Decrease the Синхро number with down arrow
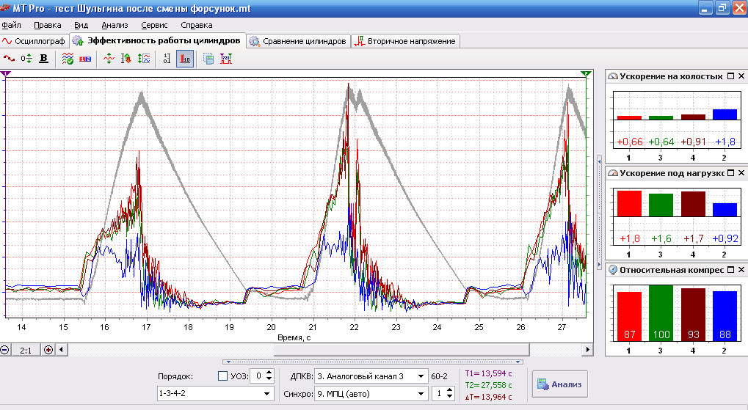The width and height of the screenshot is (748, 410). (x=449, y=397)
